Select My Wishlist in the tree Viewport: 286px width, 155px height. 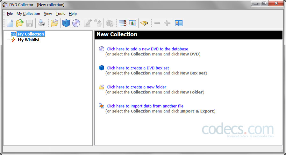tap(29, 40)
